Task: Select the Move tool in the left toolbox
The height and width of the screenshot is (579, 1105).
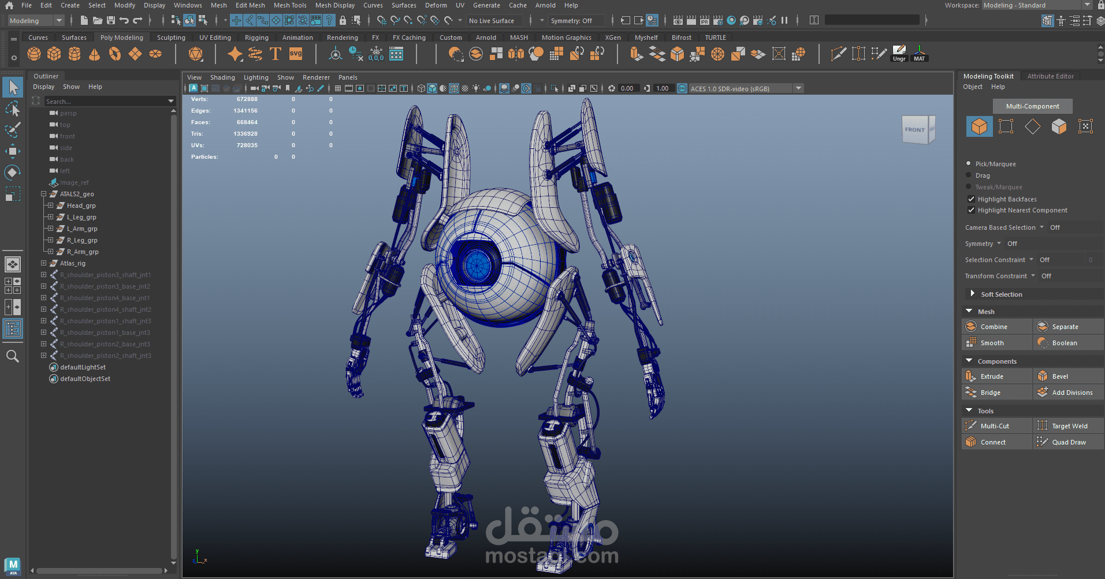Action: tap(13, 151)
